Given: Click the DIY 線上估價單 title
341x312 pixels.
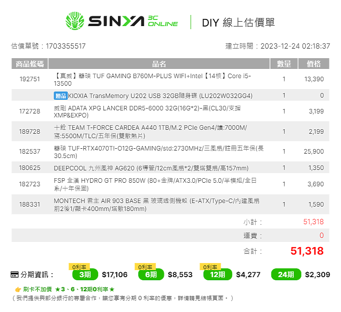Looking at the screenshot, I should [x=238, y=23].
